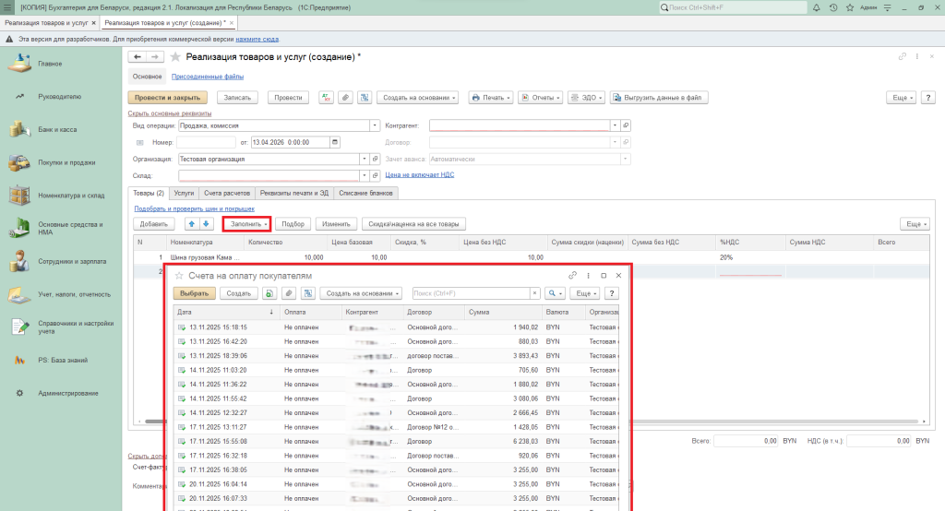Move row up with blue up arrow
945x511 pixels.
coord(192,223)
